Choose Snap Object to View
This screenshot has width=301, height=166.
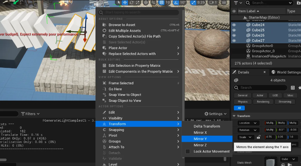[139, 101]
